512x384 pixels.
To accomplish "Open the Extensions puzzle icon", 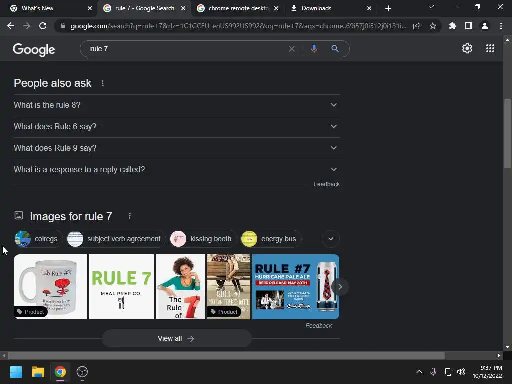I will tap(452, 26).
